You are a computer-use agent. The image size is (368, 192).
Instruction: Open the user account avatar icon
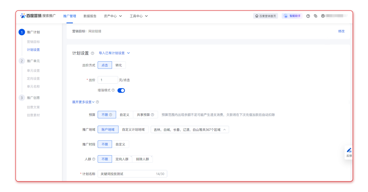pyautogui.click(x=323, y=16)
